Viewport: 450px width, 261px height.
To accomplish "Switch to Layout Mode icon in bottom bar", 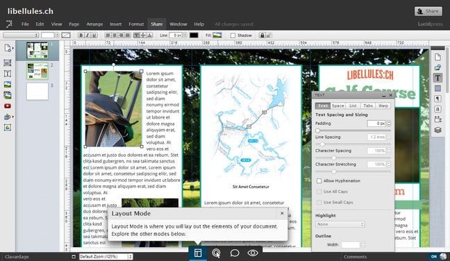I will [198, 253].
